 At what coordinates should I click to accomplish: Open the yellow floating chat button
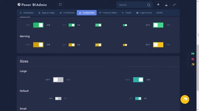(185, 99)
